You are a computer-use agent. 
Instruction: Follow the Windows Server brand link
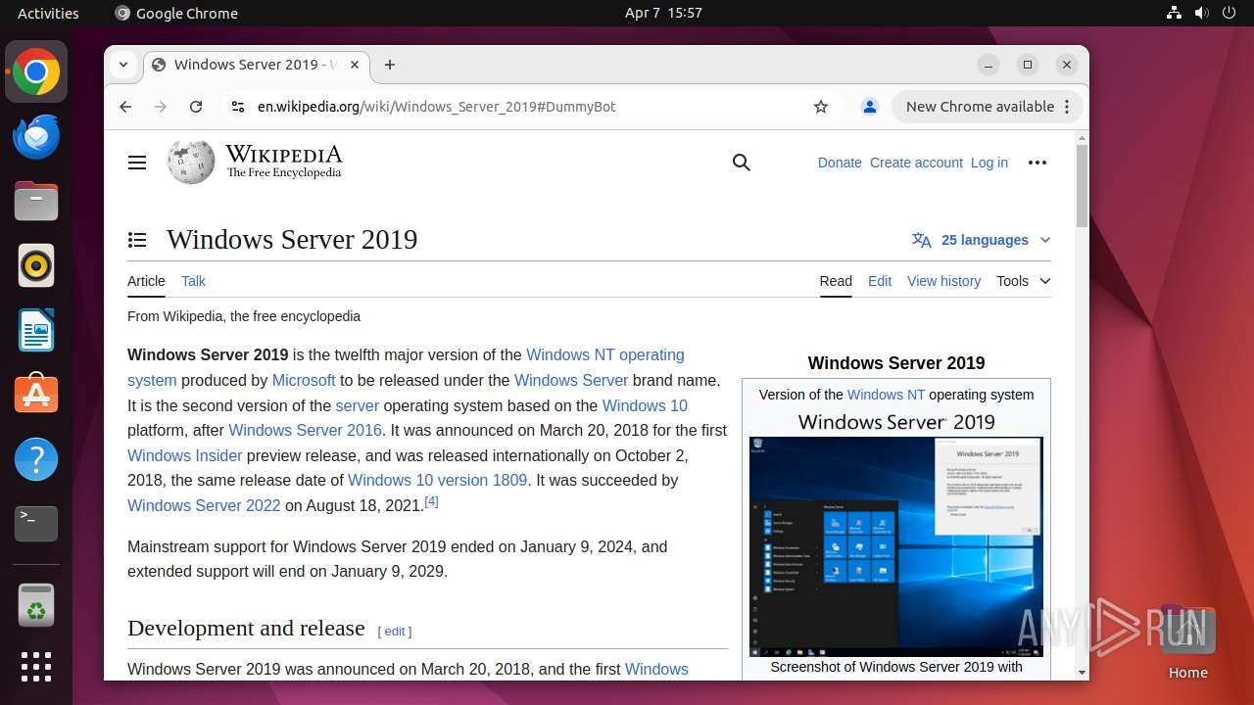pos(571,380)
